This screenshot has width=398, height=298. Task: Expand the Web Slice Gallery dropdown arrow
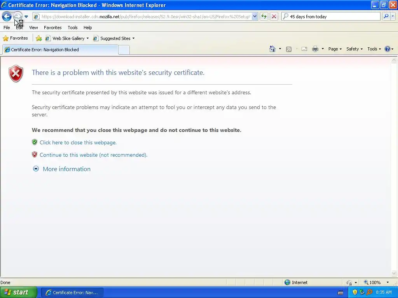point(87,38)
